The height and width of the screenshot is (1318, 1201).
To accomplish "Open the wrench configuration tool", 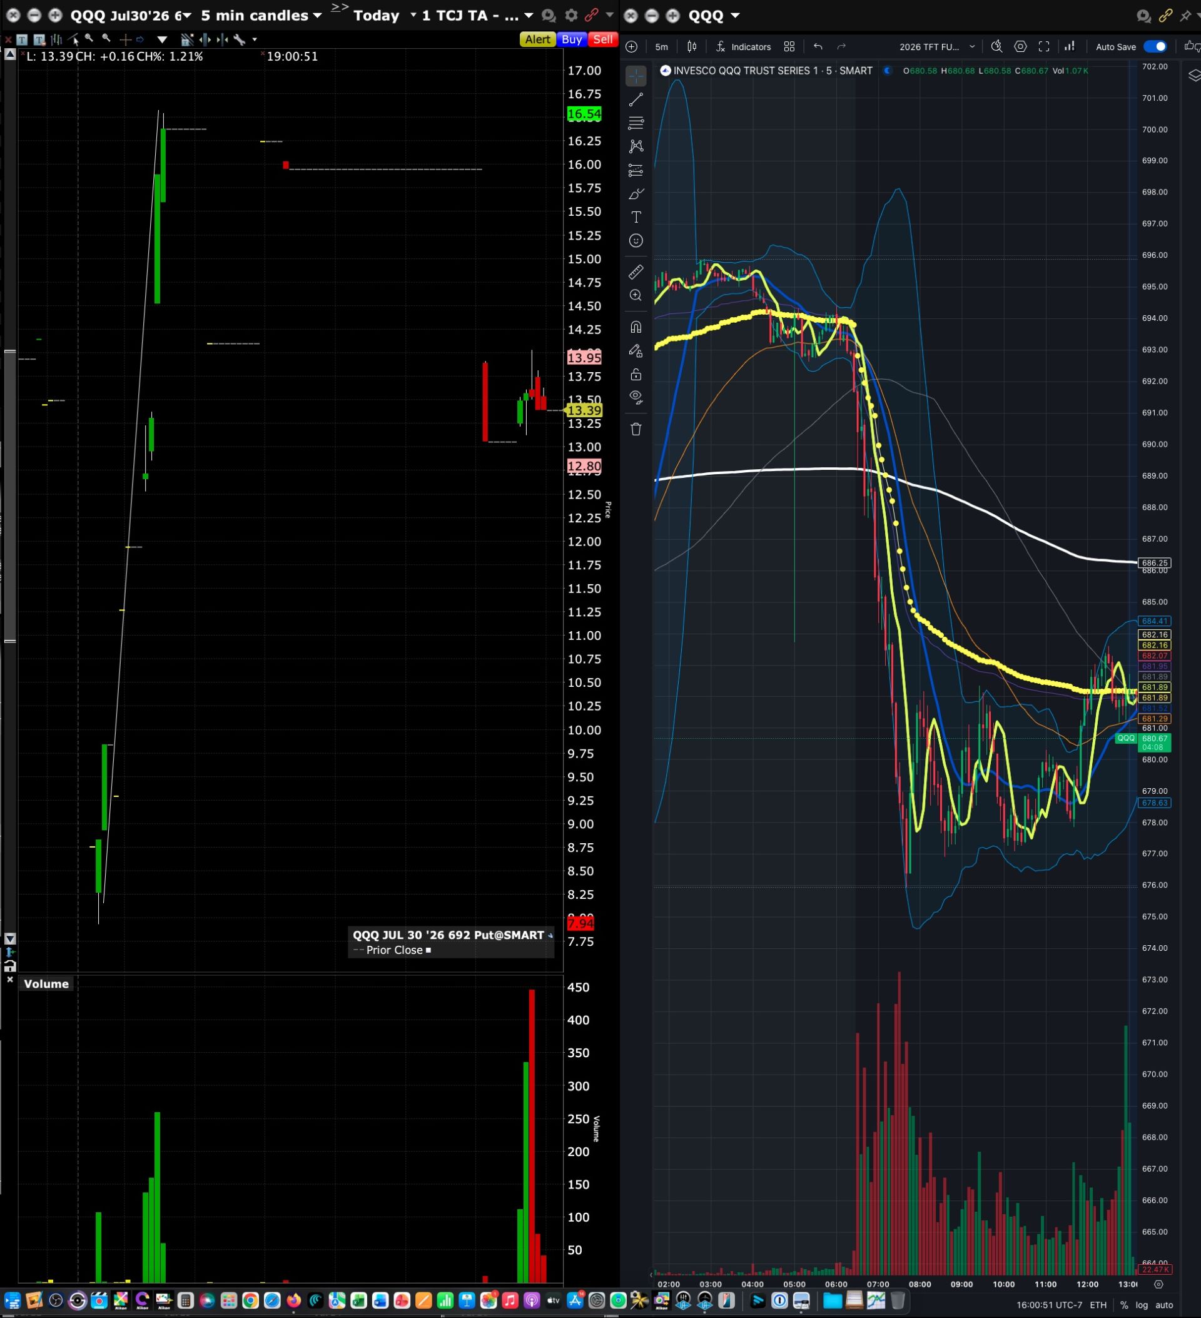I will [240, 40].
